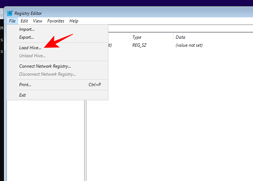Open the View menu
The height and width of the screenshot is (181, 253).
(38, 21)
